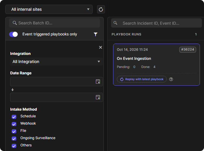Click the refresh icon beside the sites dropdown
The width and height of the screenshot is (204, 151).
(101, 9)
